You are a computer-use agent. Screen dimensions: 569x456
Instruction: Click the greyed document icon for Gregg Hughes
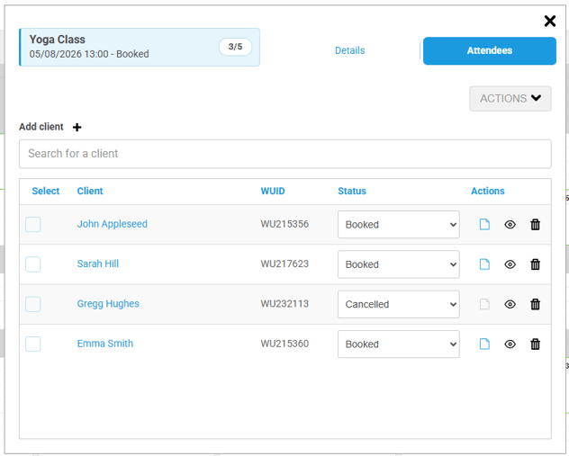pyautogui.click(x=484, y=304)
